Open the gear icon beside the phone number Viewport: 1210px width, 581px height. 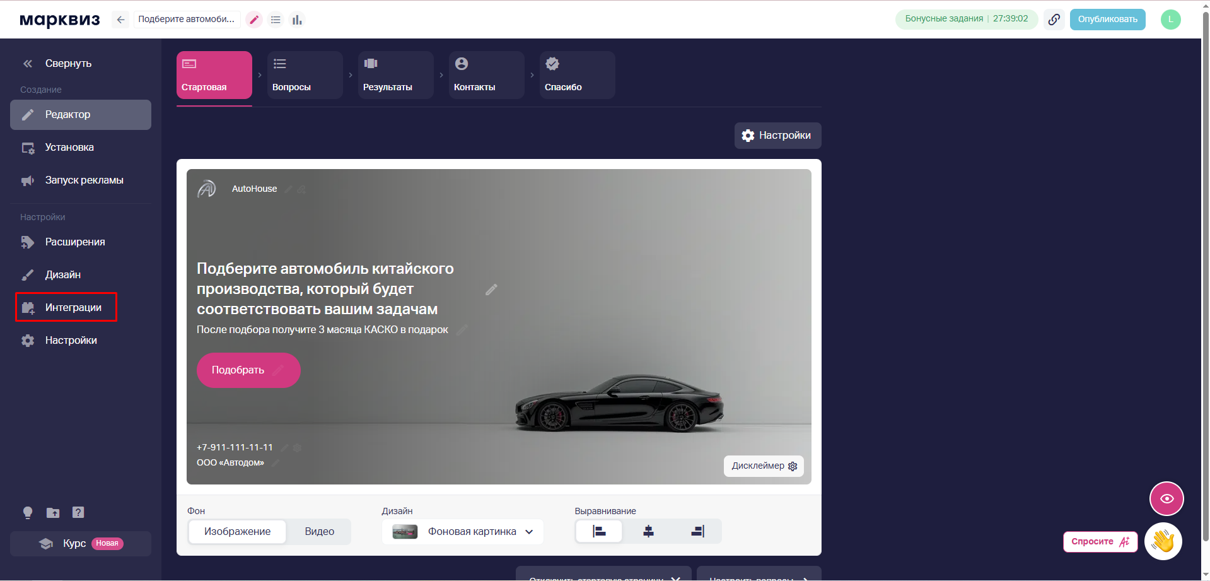tap(297, 448)
